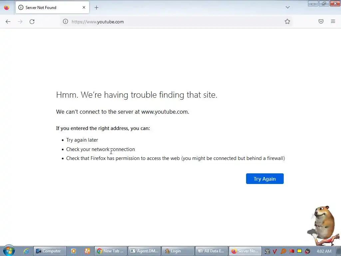This screenshot has width=341, height=256.
Task: Click the red V tray icon
Action: tap(275, 251)
